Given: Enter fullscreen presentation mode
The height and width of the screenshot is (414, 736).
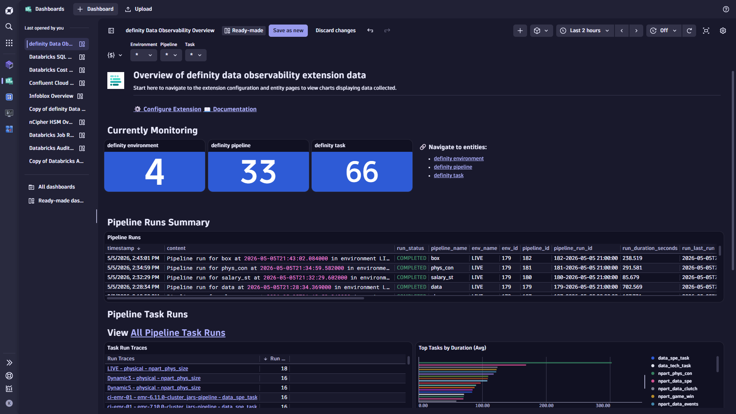Looking at the screenshot, I should 706,31.
